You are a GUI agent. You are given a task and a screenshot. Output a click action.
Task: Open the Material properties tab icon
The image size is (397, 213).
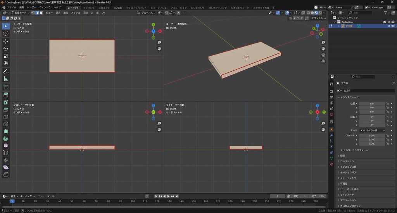tap(331, 164)
